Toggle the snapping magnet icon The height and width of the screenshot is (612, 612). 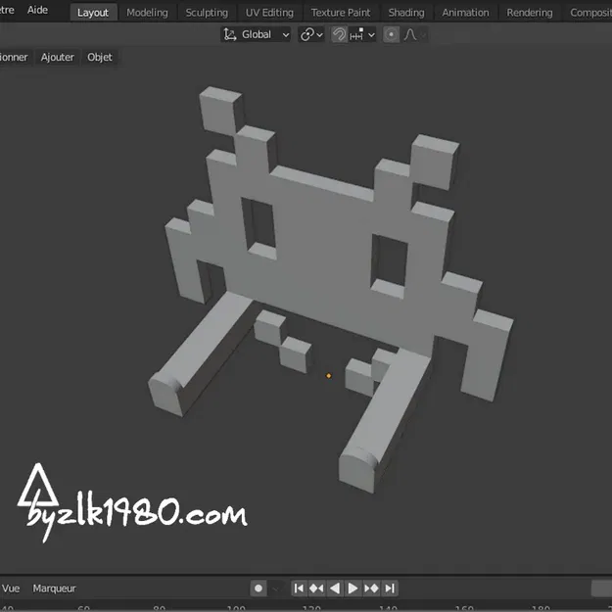(x=339, y=34)
